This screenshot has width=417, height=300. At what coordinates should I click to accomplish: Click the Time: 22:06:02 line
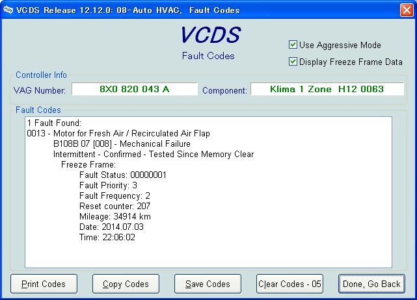pyautogui.click(x=107, y=237)
